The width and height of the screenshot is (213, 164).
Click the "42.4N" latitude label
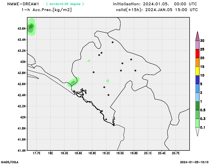click(22, 95)
